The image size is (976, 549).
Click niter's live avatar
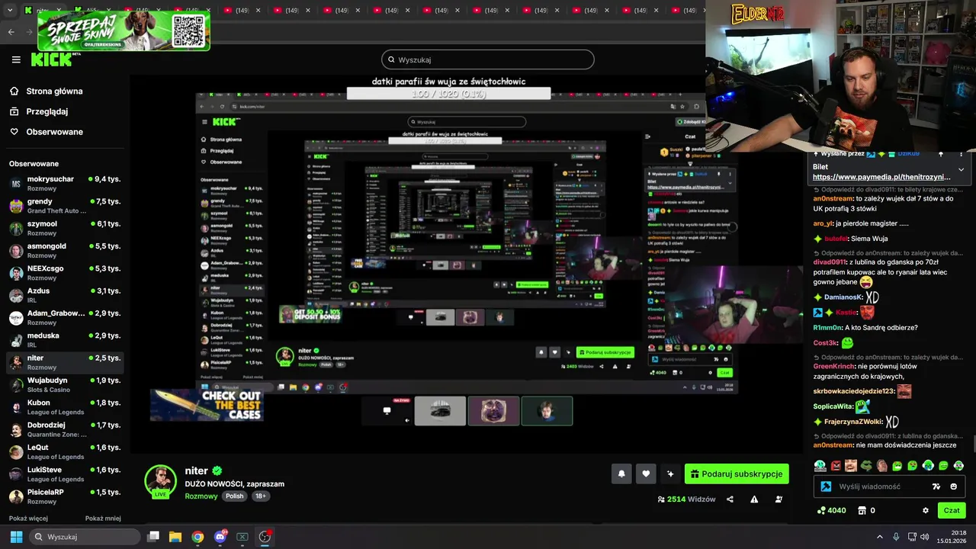coord(160,481)
